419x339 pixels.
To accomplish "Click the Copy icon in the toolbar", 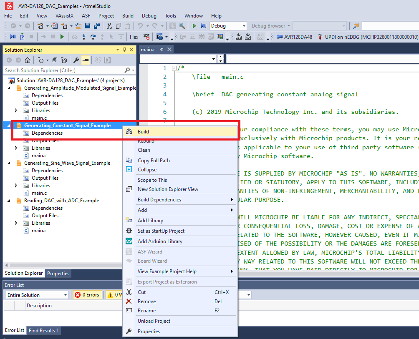I will 119,26.
